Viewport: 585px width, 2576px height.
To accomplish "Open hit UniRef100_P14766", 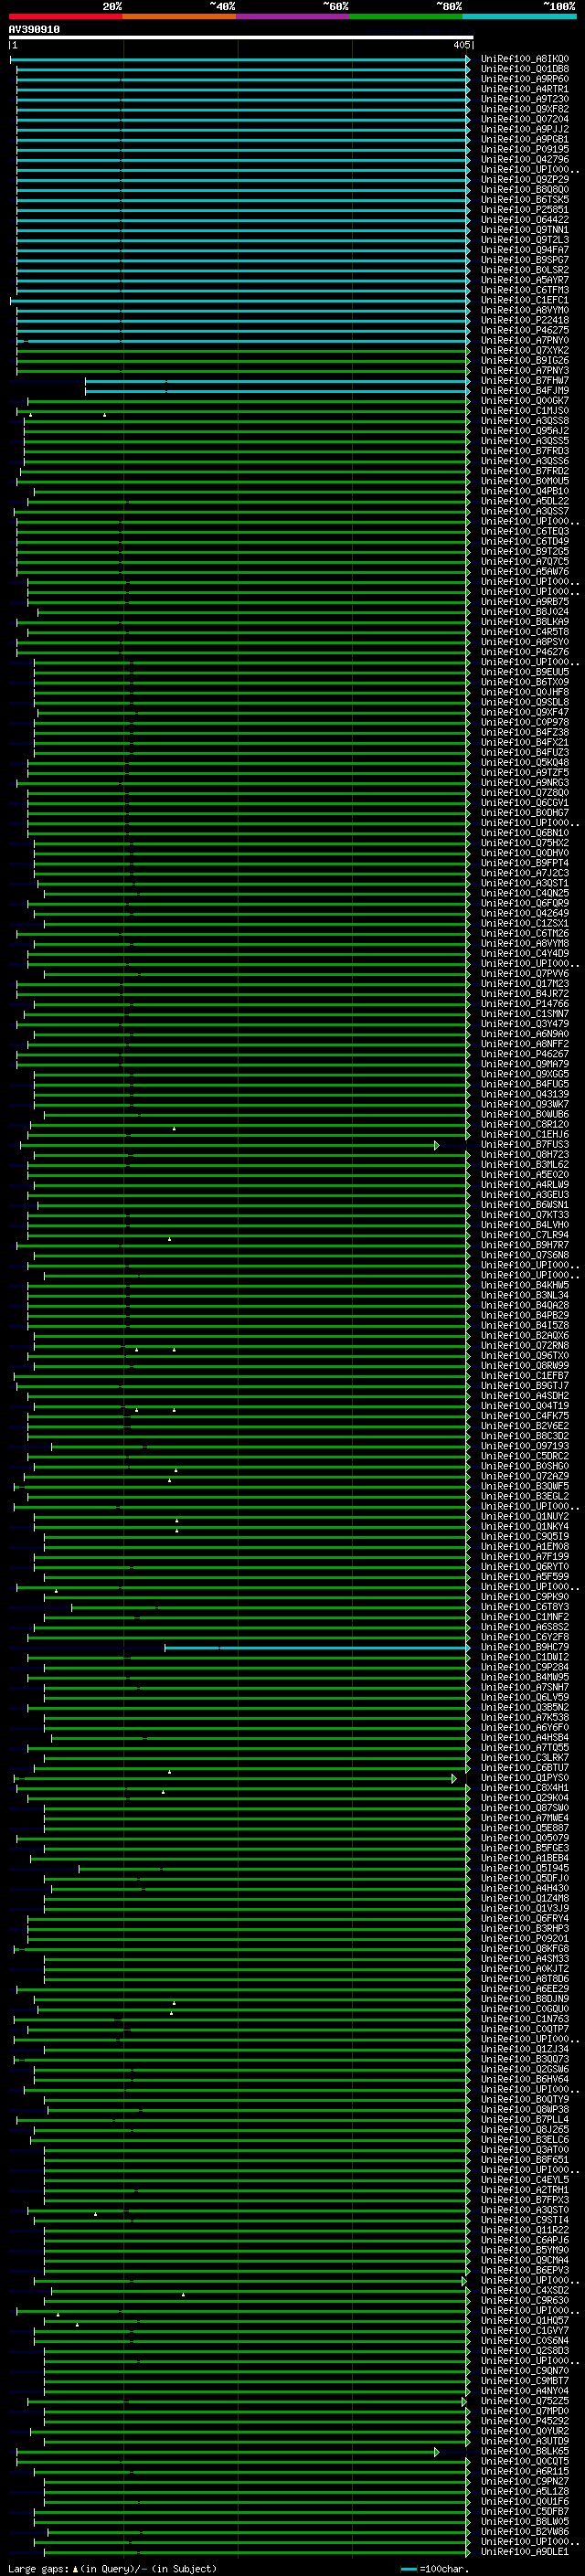I will tap(525, 1004).
